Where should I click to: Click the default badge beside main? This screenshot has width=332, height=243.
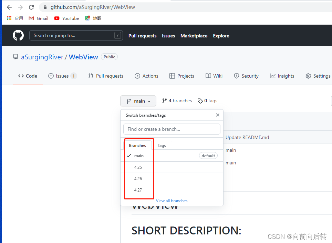pyautogui.click(x=208, y=156)
